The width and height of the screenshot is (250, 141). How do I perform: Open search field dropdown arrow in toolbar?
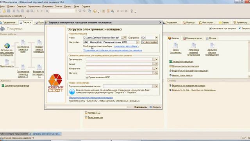[x=76, y=11]
